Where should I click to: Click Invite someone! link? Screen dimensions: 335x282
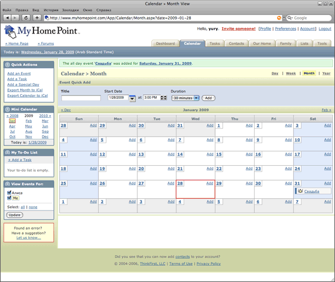tap(238, 28)
